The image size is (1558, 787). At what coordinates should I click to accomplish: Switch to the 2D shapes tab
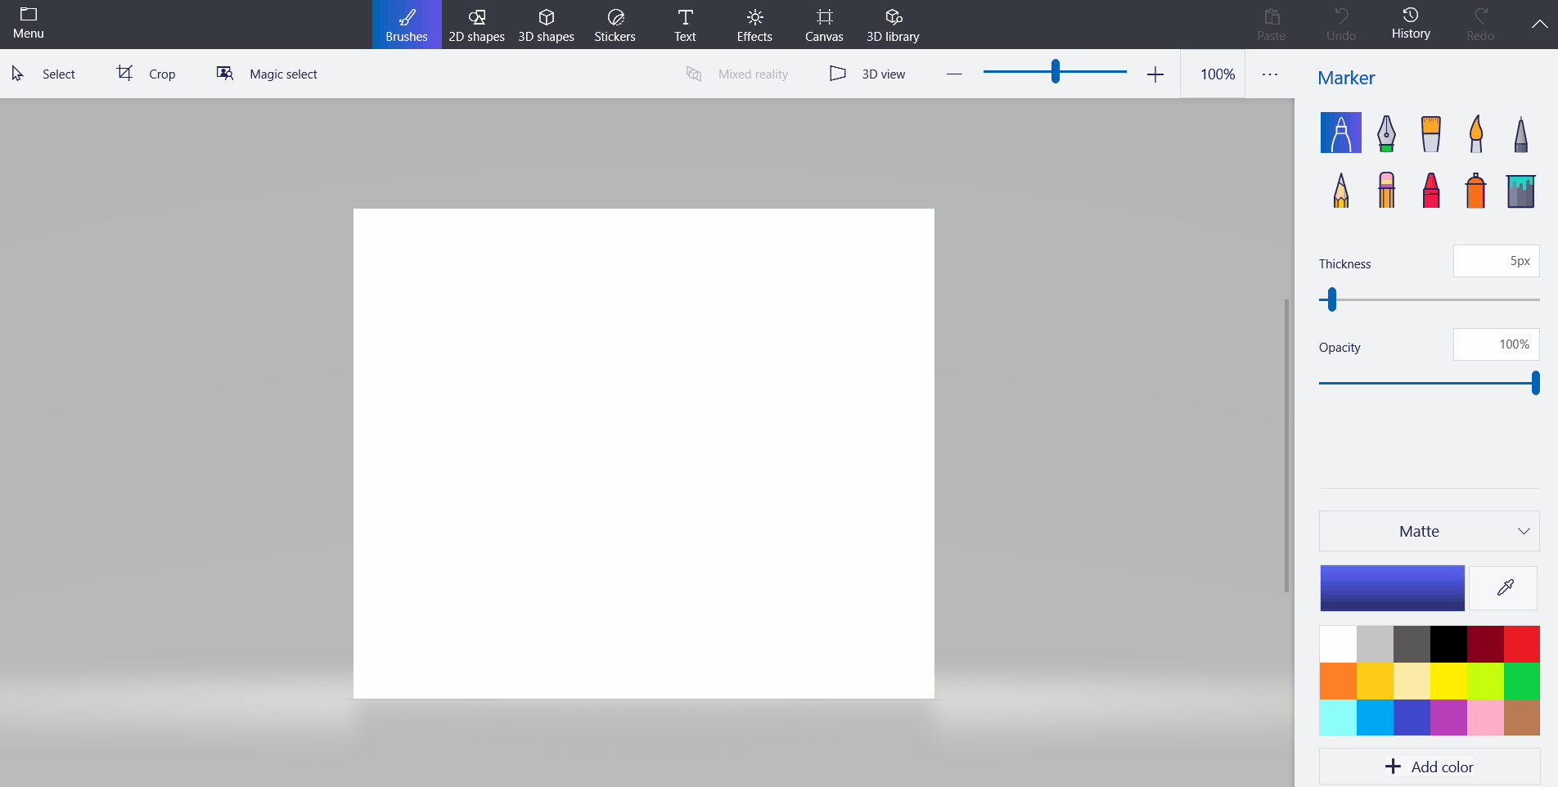[x=476, y=25]
